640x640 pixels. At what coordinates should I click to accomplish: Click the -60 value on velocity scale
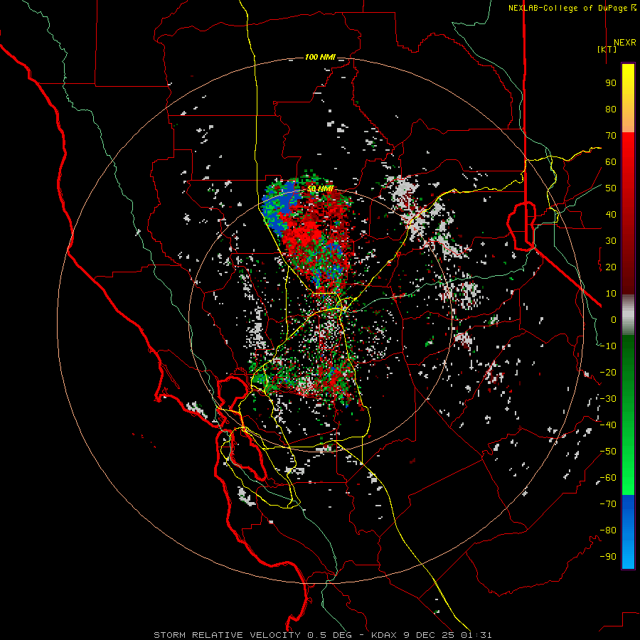point(608,478)
